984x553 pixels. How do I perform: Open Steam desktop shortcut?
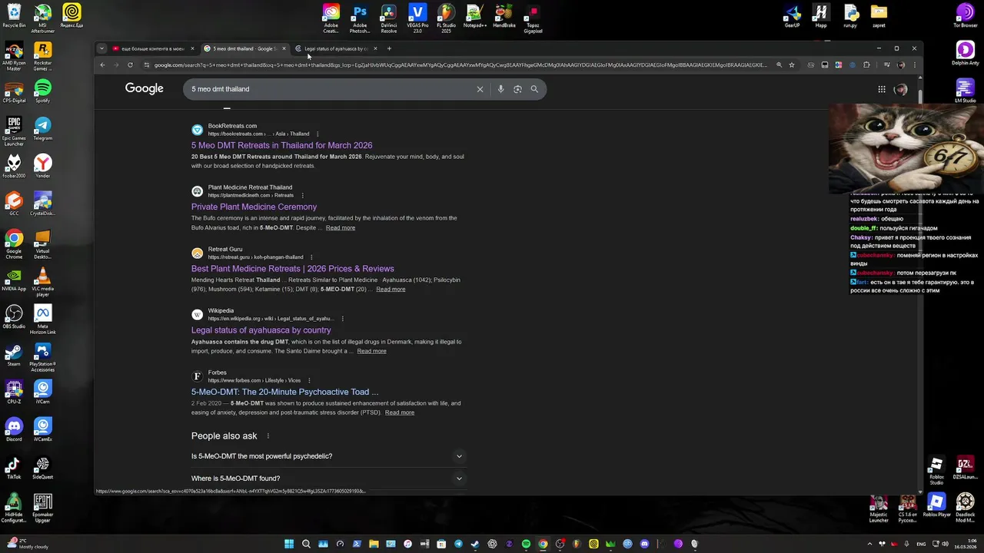coord(14,355)
